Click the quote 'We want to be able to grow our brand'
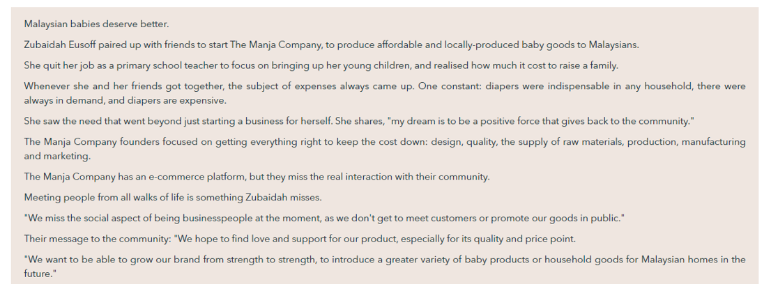 pyautogui.click(x=385, y=267)
